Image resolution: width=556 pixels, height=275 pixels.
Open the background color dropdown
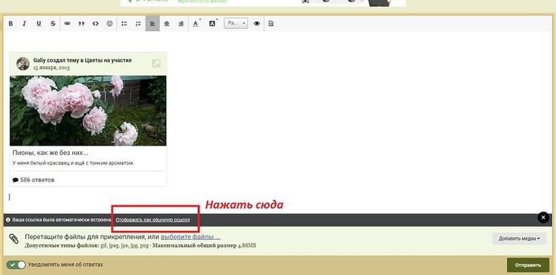[x=213, y=24]
